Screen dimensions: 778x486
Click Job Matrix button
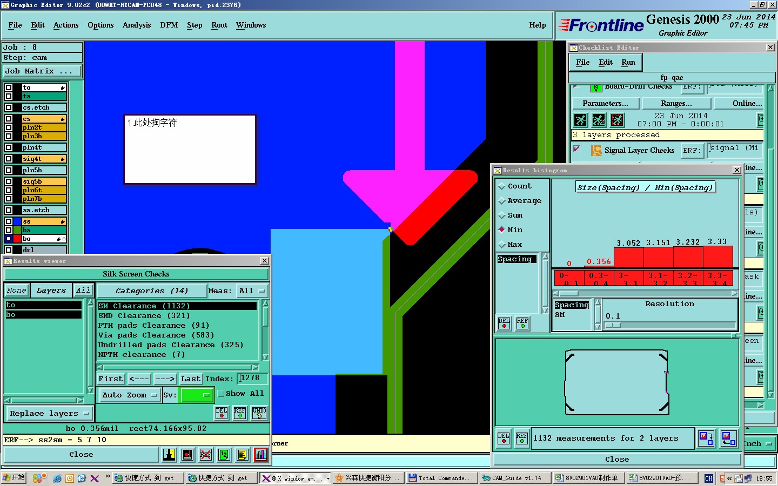click(x=42, y=71)
